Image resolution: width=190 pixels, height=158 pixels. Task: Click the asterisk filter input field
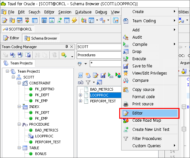[x=105, y=63]
